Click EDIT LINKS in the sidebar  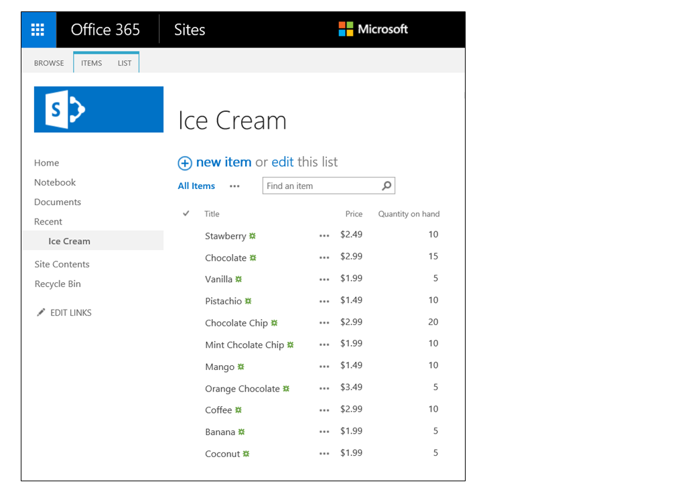tap(70, 313)
